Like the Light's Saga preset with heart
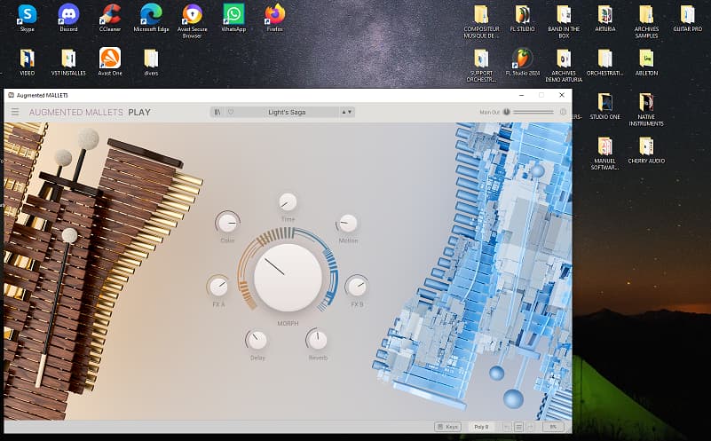The width and height of the screenshot is (711, 441). [231, 112]
